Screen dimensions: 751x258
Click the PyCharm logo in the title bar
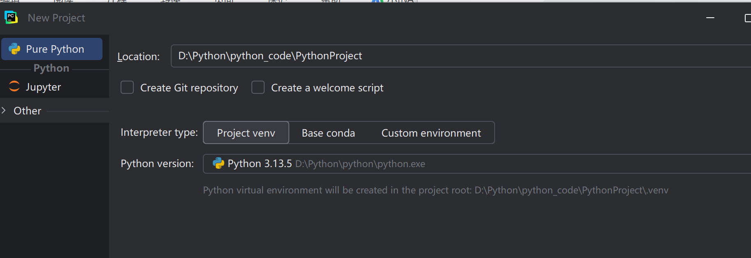[11, 17]
